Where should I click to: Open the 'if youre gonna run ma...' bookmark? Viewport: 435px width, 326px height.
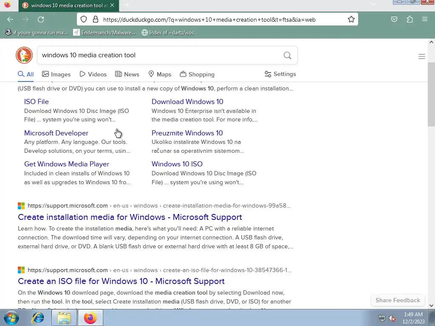coord(37,32)
